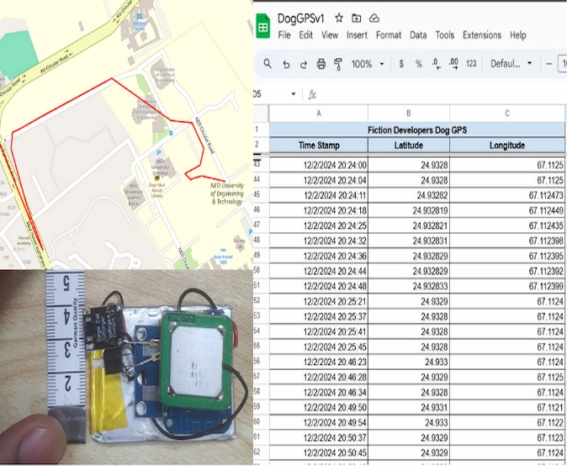Move DogGPSv1 to a folder

(357, 18)
